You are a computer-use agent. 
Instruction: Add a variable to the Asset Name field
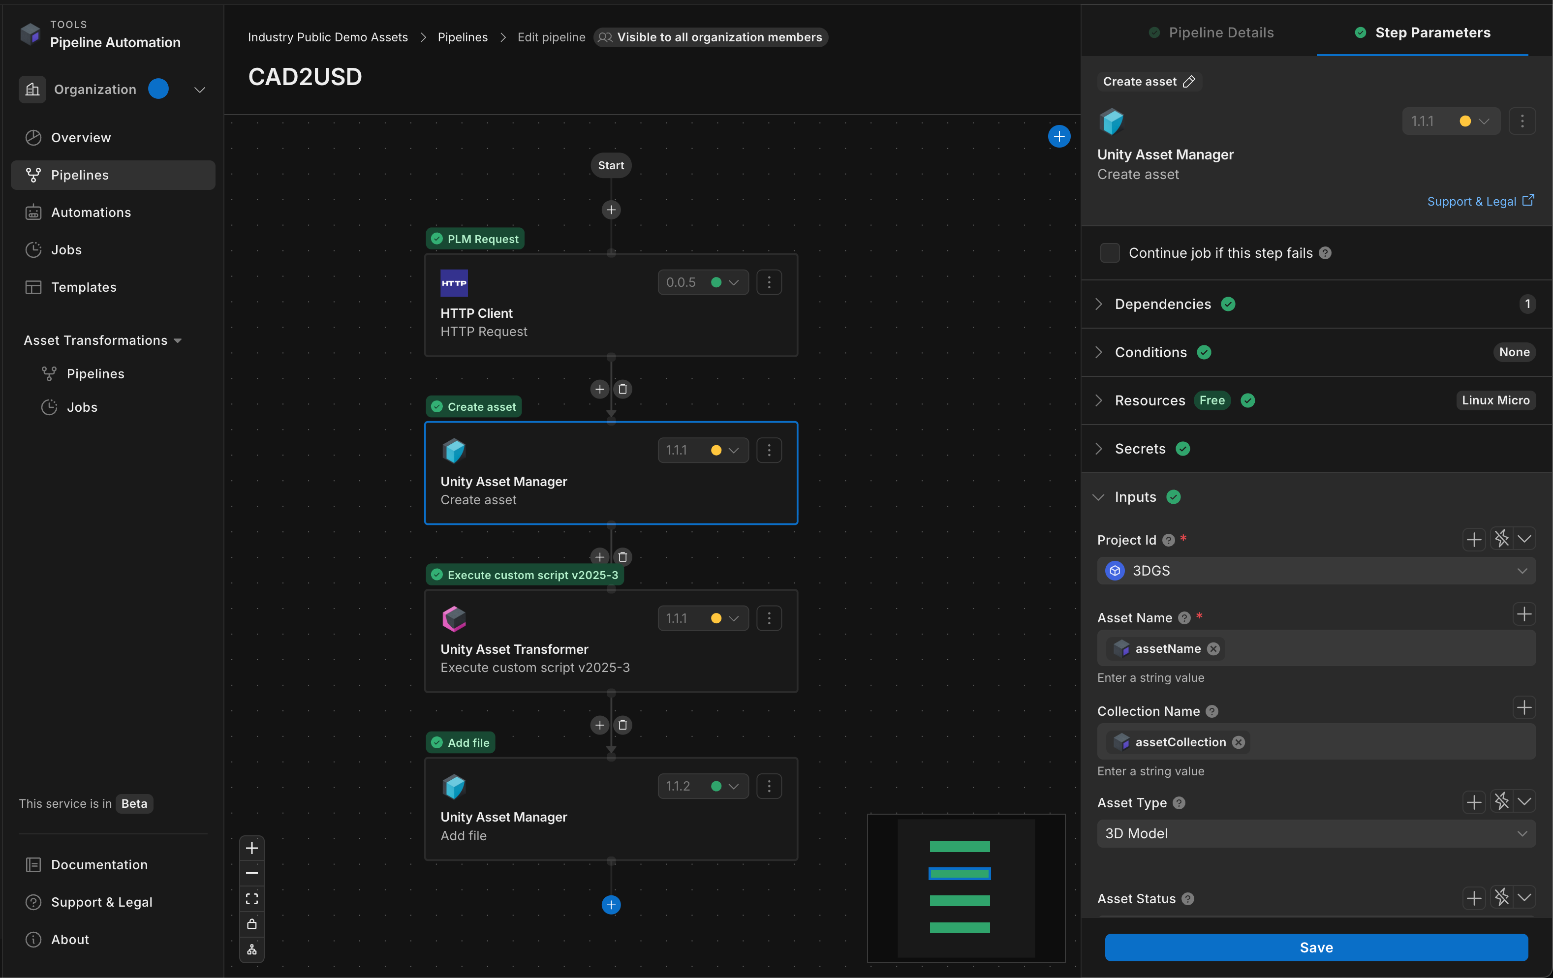[1524, 614]
